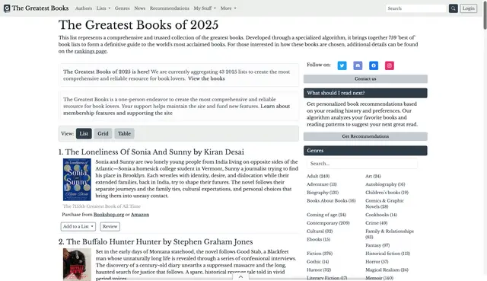Select the Contemporary genre
Image resolution: width=487 pixels, height=281 pixels.
[x=328, y=223]
